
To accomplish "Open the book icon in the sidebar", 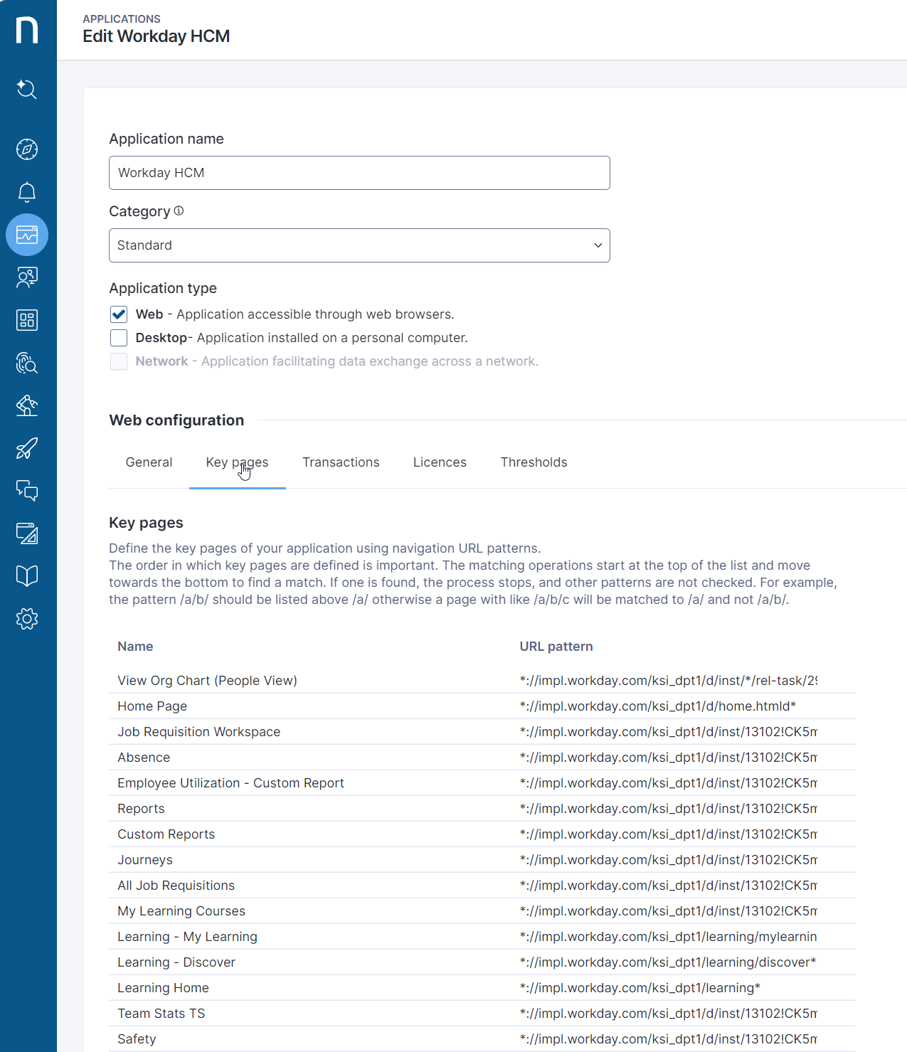I will pyautogui.click(x=27, y=576).
